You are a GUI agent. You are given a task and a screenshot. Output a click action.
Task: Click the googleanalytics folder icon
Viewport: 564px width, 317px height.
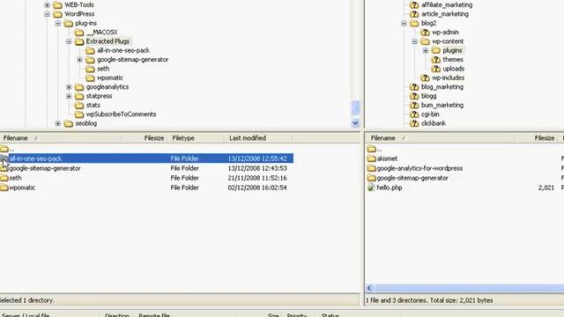click(x=79, y=87)
